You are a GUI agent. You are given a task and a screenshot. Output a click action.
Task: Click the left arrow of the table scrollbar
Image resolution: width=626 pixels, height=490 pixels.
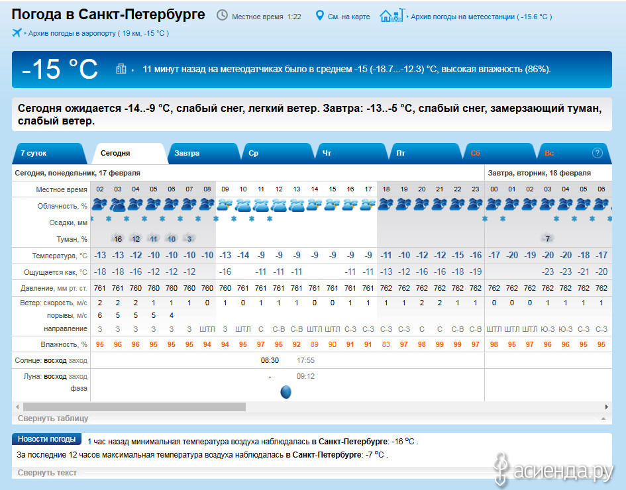click(17, 407)
